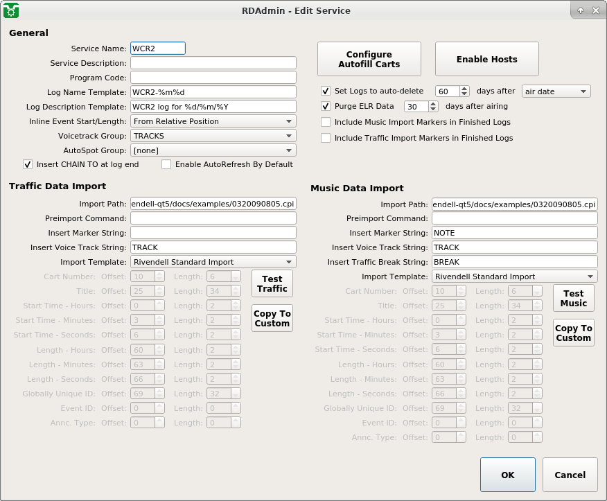607x501 pixels.
Task: Click the Test Traffic button
Action: pyautogui.click(x=272, y=283)
